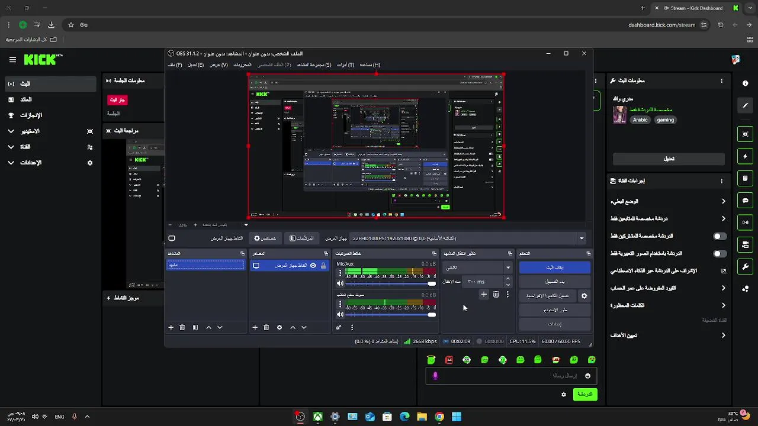The height and width of the screenshot is (426, 758).
Task: Adjust desktop audio volume slider
Action: click(390, 314)
